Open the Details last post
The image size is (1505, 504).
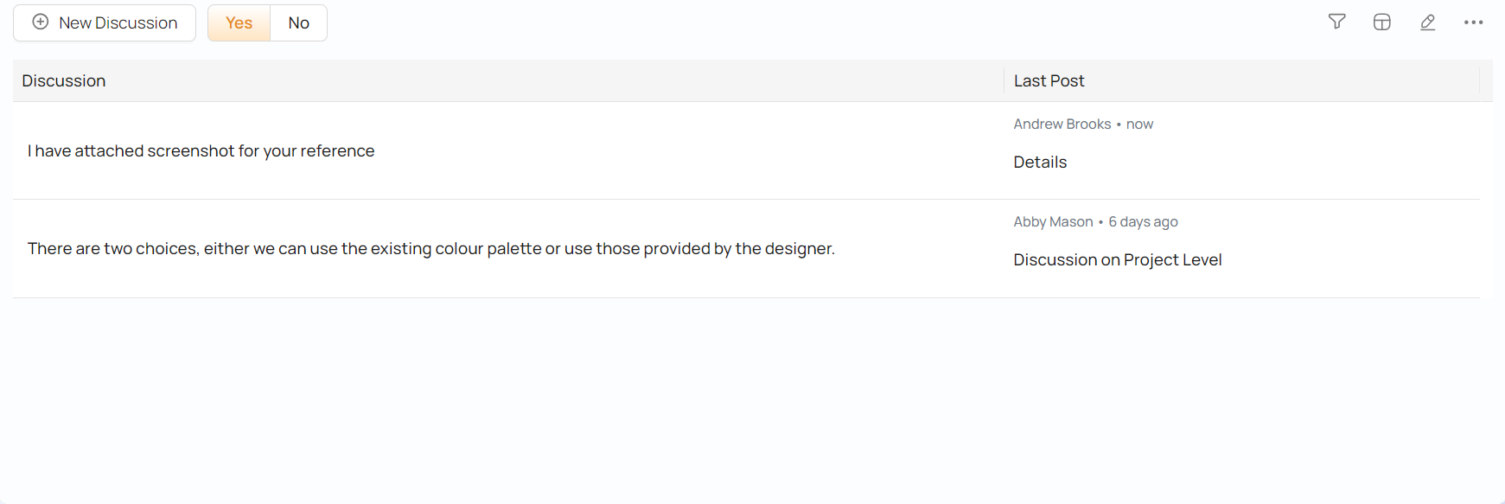[1040, 163]
